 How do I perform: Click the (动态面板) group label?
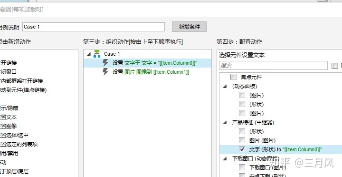(x=245, y=86)
